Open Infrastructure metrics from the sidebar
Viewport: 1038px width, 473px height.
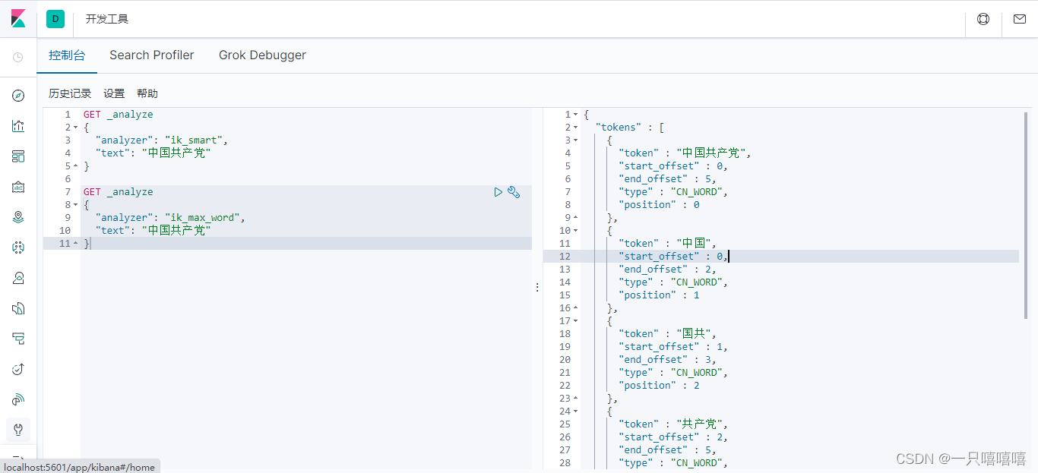[18, 278]
